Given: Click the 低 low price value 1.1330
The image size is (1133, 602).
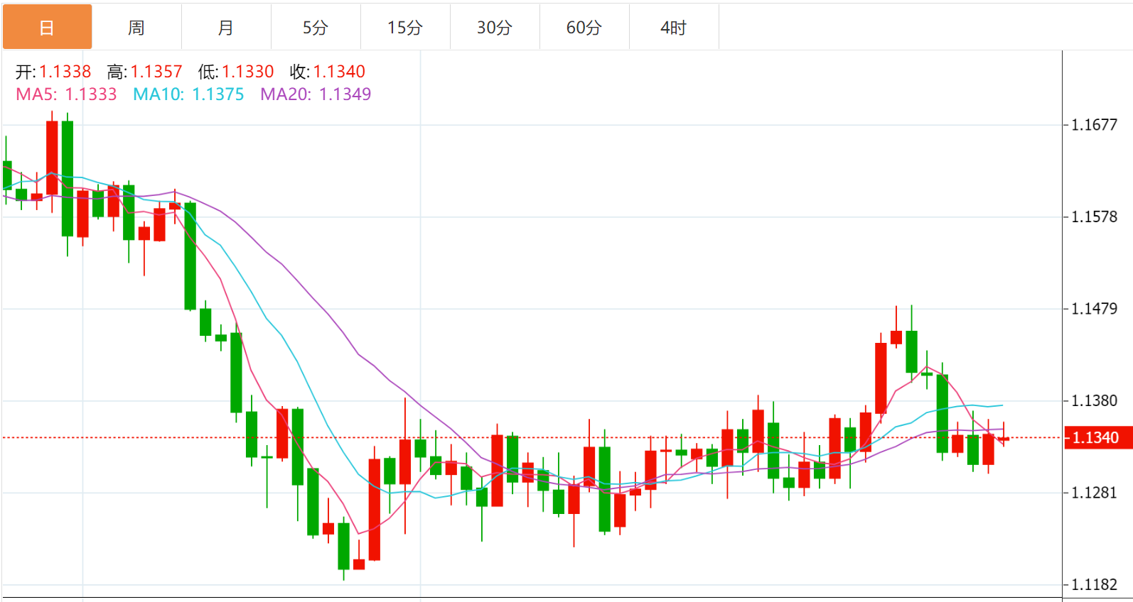Looking at the screenshot, I should tap(247, 72).
